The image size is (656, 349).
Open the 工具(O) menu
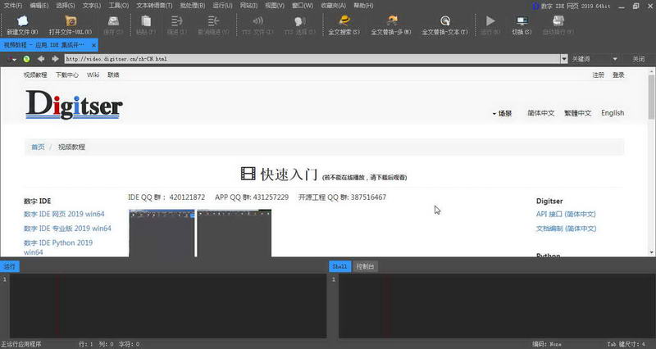[119, 6]
